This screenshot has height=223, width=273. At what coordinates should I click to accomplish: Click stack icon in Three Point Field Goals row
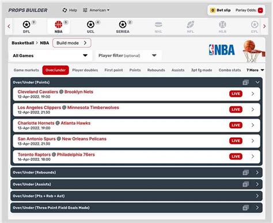click(245, 207)
